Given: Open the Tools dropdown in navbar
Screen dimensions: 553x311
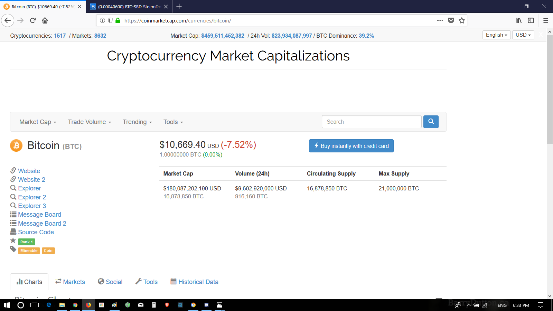Looking at the screenshot, I should click(x=173, y=122).
